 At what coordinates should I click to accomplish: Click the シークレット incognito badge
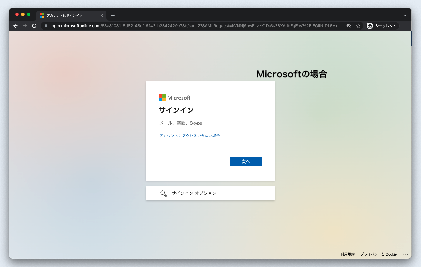click(382, 26)
